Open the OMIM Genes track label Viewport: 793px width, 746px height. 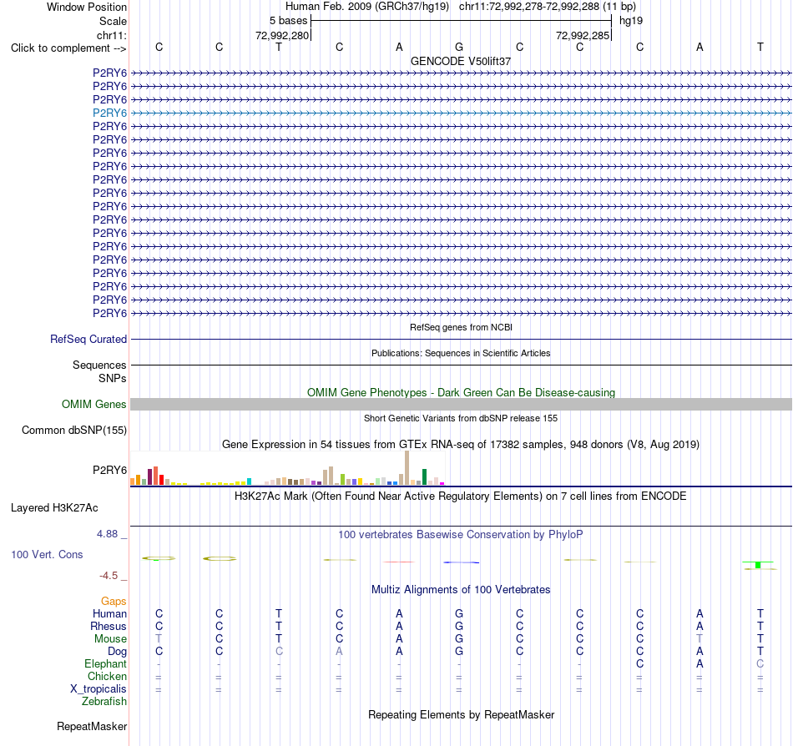click(x=94, y=405)
